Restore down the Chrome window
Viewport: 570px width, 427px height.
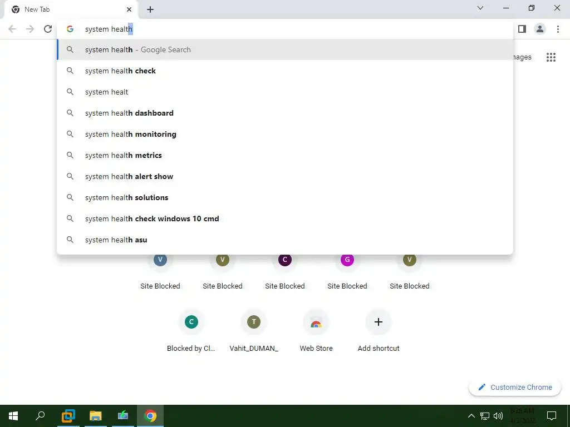[x=532, y=8]
